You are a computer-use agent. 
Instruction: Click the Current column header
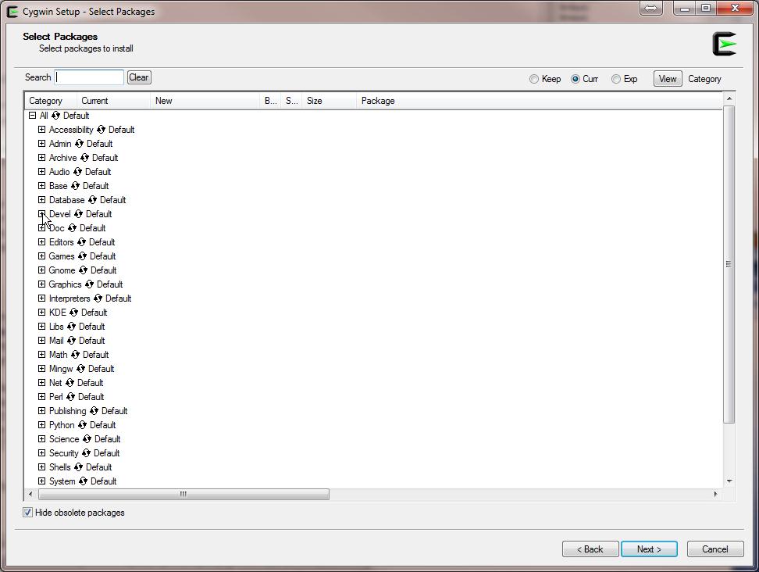[114, 101]
